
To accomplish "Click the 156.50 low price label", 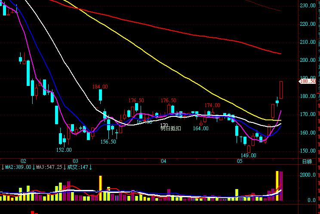I will pyautogui.click(x=108, y=142).
